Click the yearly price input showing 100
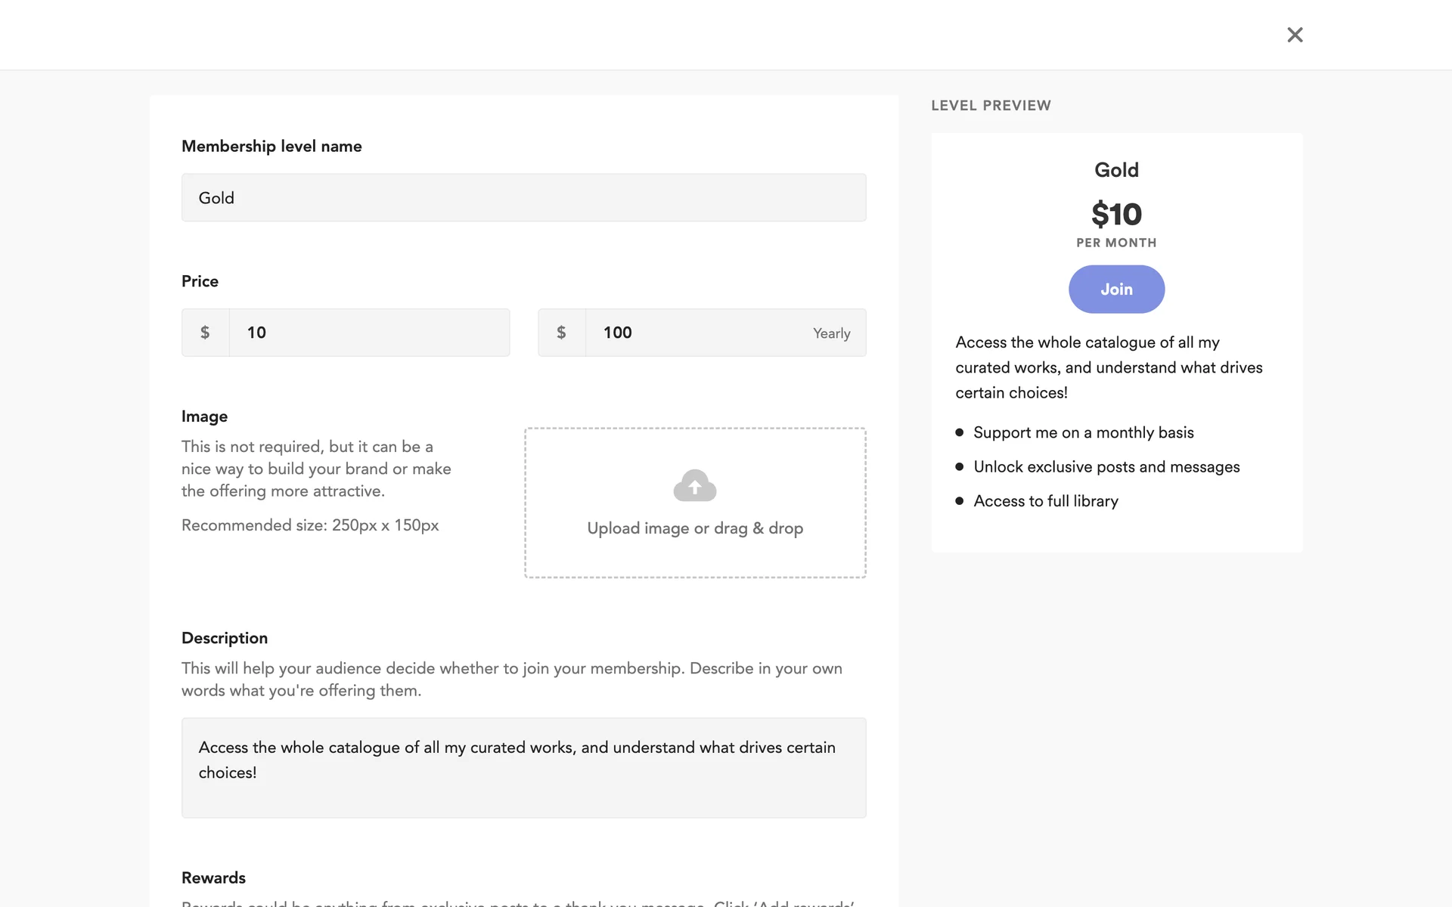Viewport: 1452px width, 907px height. [696, 333]
